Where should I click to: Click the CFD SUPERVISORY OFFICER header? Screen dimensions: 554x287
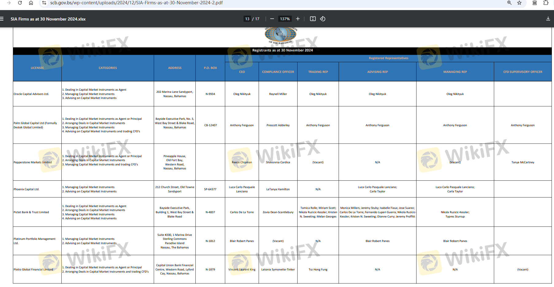(522, 72)
